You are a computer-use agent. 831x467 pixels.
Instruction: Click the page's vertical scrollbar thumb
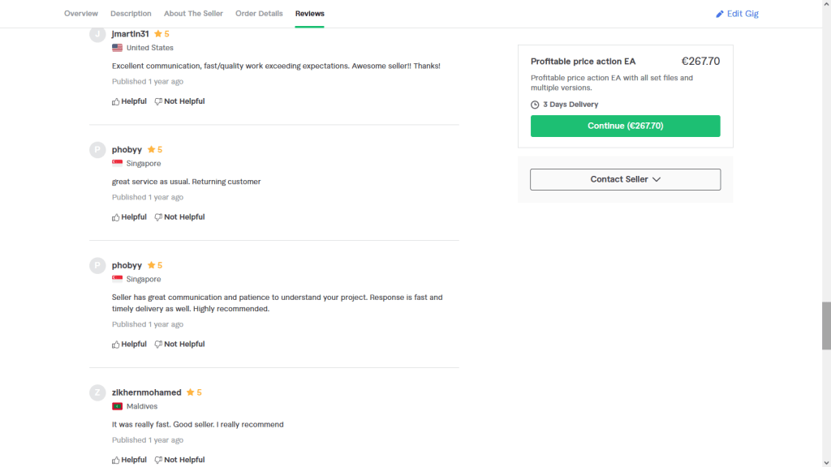point(826,325)
